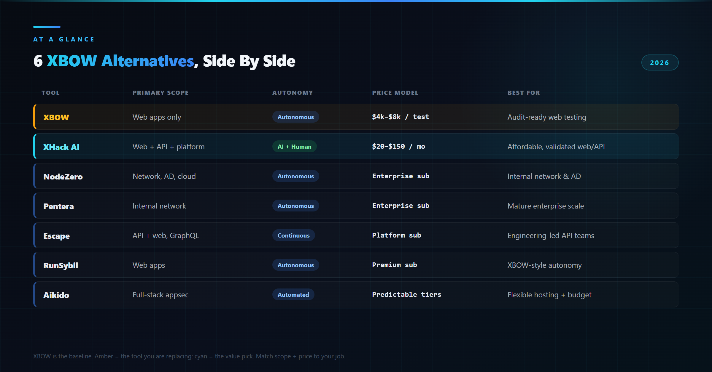Click 'API + web, GraphQL' scope cell

[166, 236]
